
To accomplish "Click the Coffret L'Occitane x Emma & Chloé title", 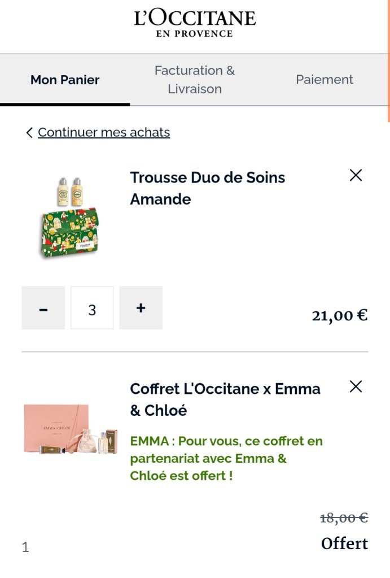I will click(225, 399).
